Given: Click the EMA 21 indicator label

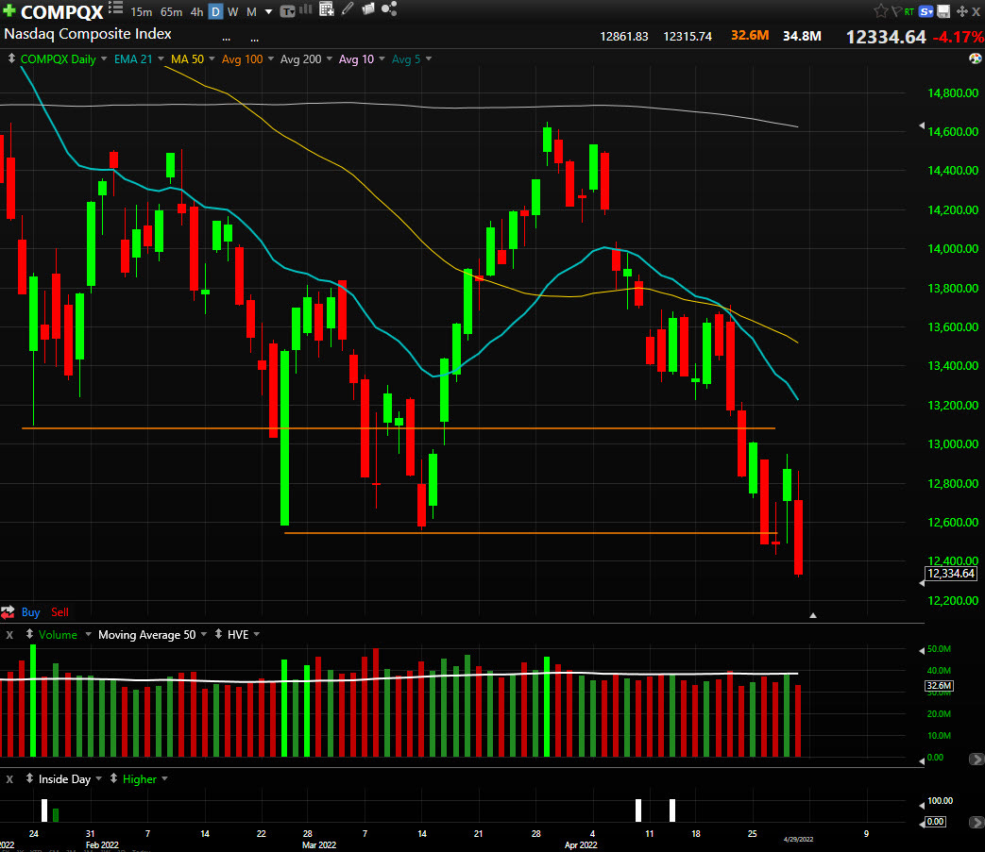Looking at the screenshot, I should click(x=133, y=59).
